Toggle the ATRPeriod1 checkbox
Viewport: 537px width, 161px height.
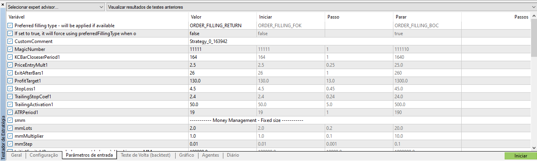(x=10, y=112)
